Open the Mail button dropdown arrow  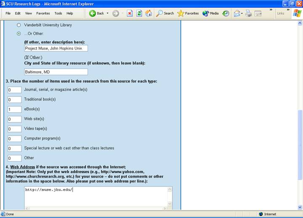242,13
